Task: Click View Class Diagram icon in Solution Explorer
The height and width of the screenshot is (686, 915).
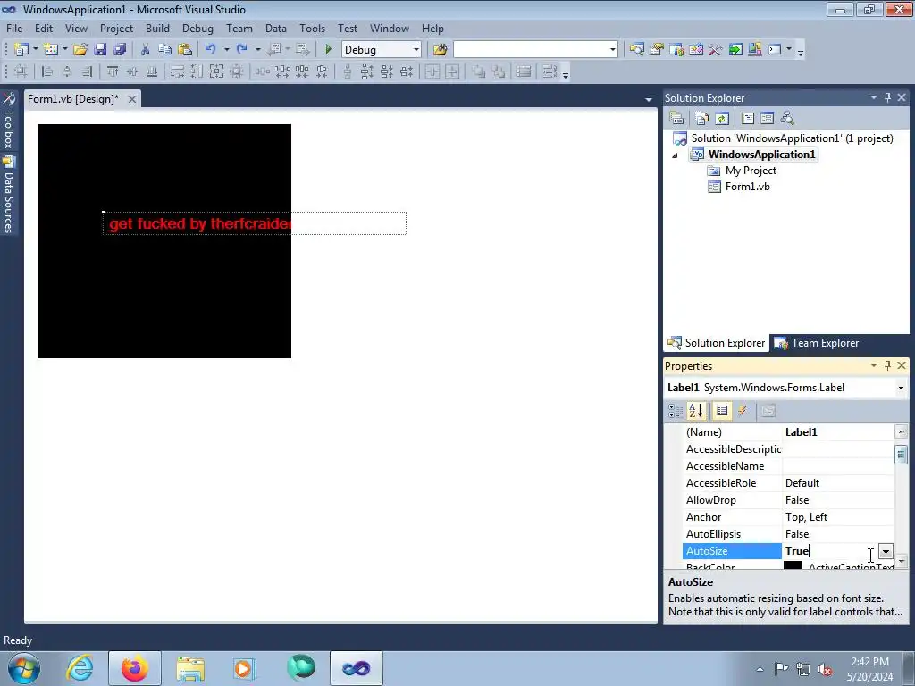Action: (x=786, y=119)
